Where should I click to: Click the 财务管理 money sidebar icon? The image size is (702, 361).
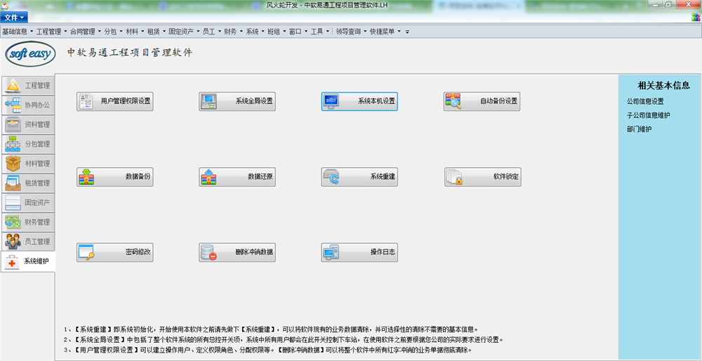[x=13, y=222]
